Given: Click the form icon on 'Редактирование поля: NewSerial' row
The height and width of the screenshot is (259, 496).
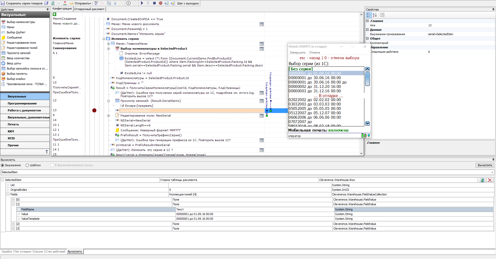Looking at the screenshot, I should tap(262, 116).
